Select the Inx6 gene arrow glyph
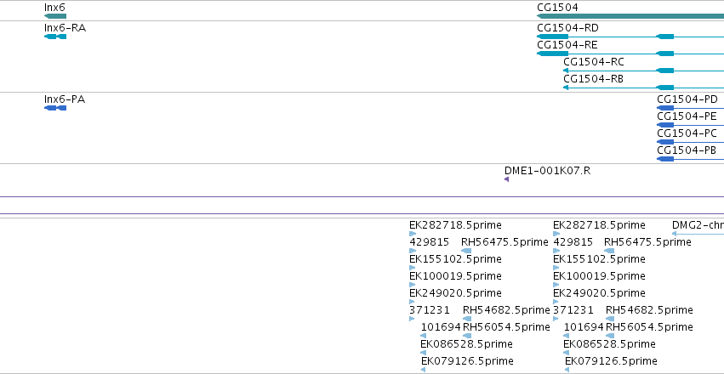This screenshot has height=374, width=724. tap(55, 17)
